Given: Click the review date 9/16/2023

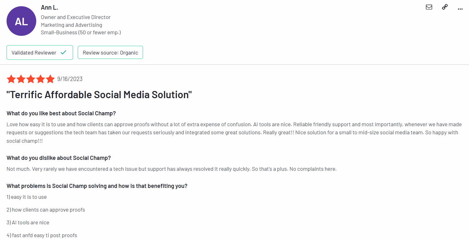Looking at the screenshot, I should tap(70, 79).
